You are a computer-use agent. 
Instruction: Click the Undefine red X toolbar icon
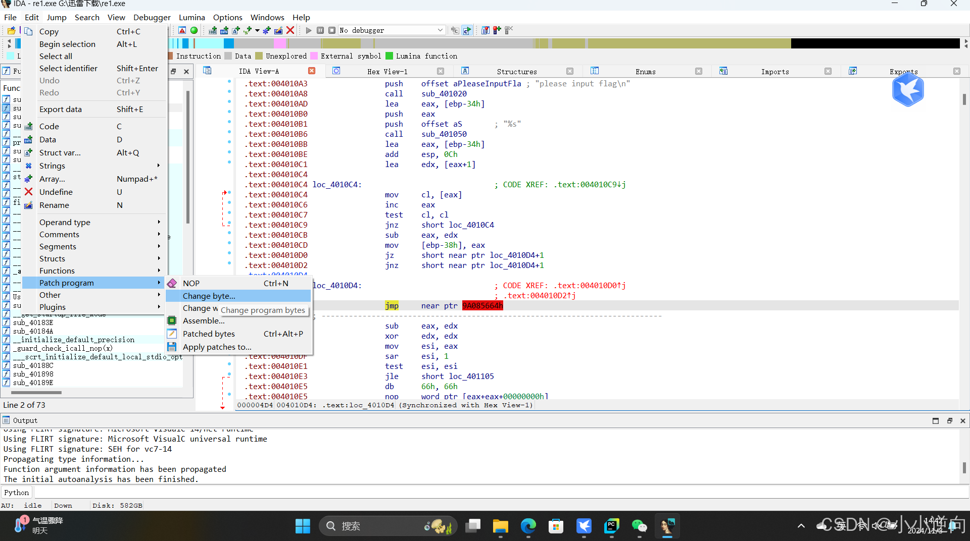pos(290,30)
